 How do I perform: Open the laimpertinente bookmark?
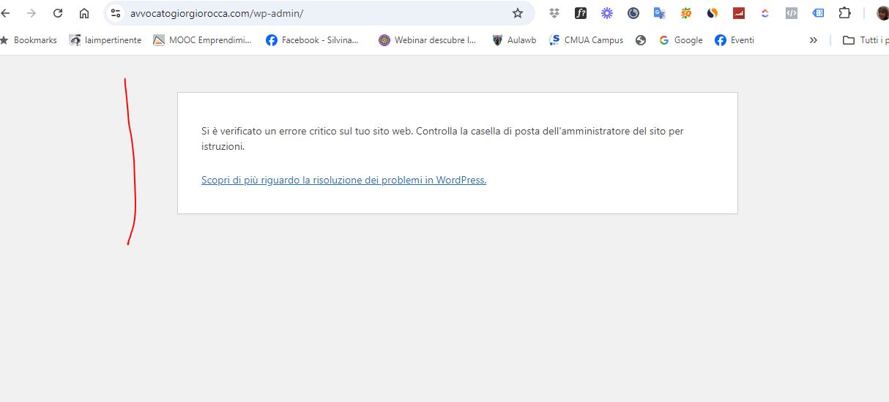click(x=105, y=40)
